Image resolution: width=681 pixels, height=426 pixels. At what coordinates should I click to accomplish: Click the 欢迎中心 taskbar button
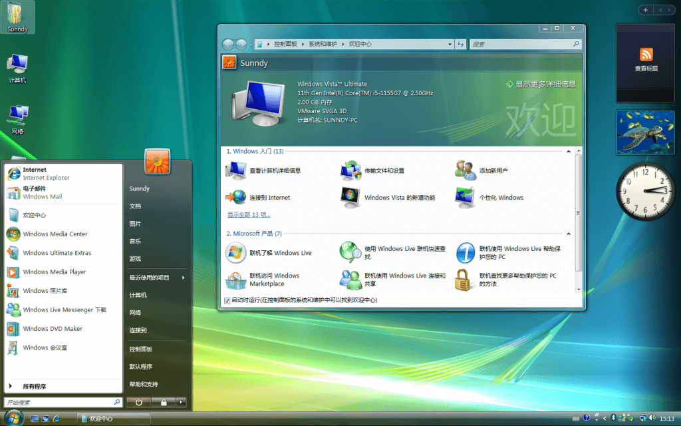[x=113, y=419]
